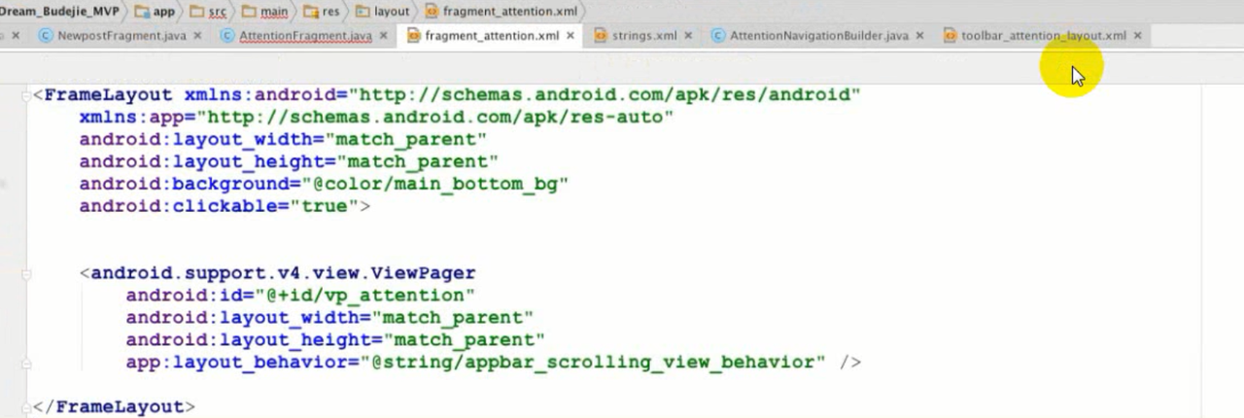Collapse the ViewPager element fold marker
This screenshot has height=418, width=1244.
26,274
